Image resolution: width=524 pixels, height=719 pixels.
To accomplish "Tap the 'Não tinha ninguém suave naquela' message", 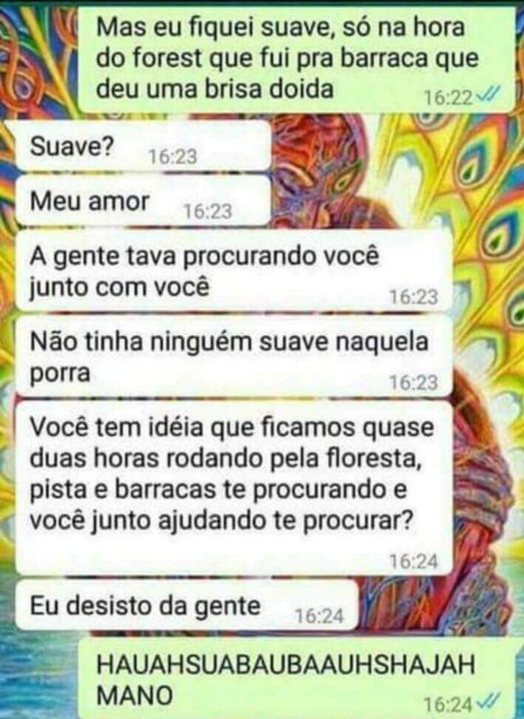I will [234, 356].
